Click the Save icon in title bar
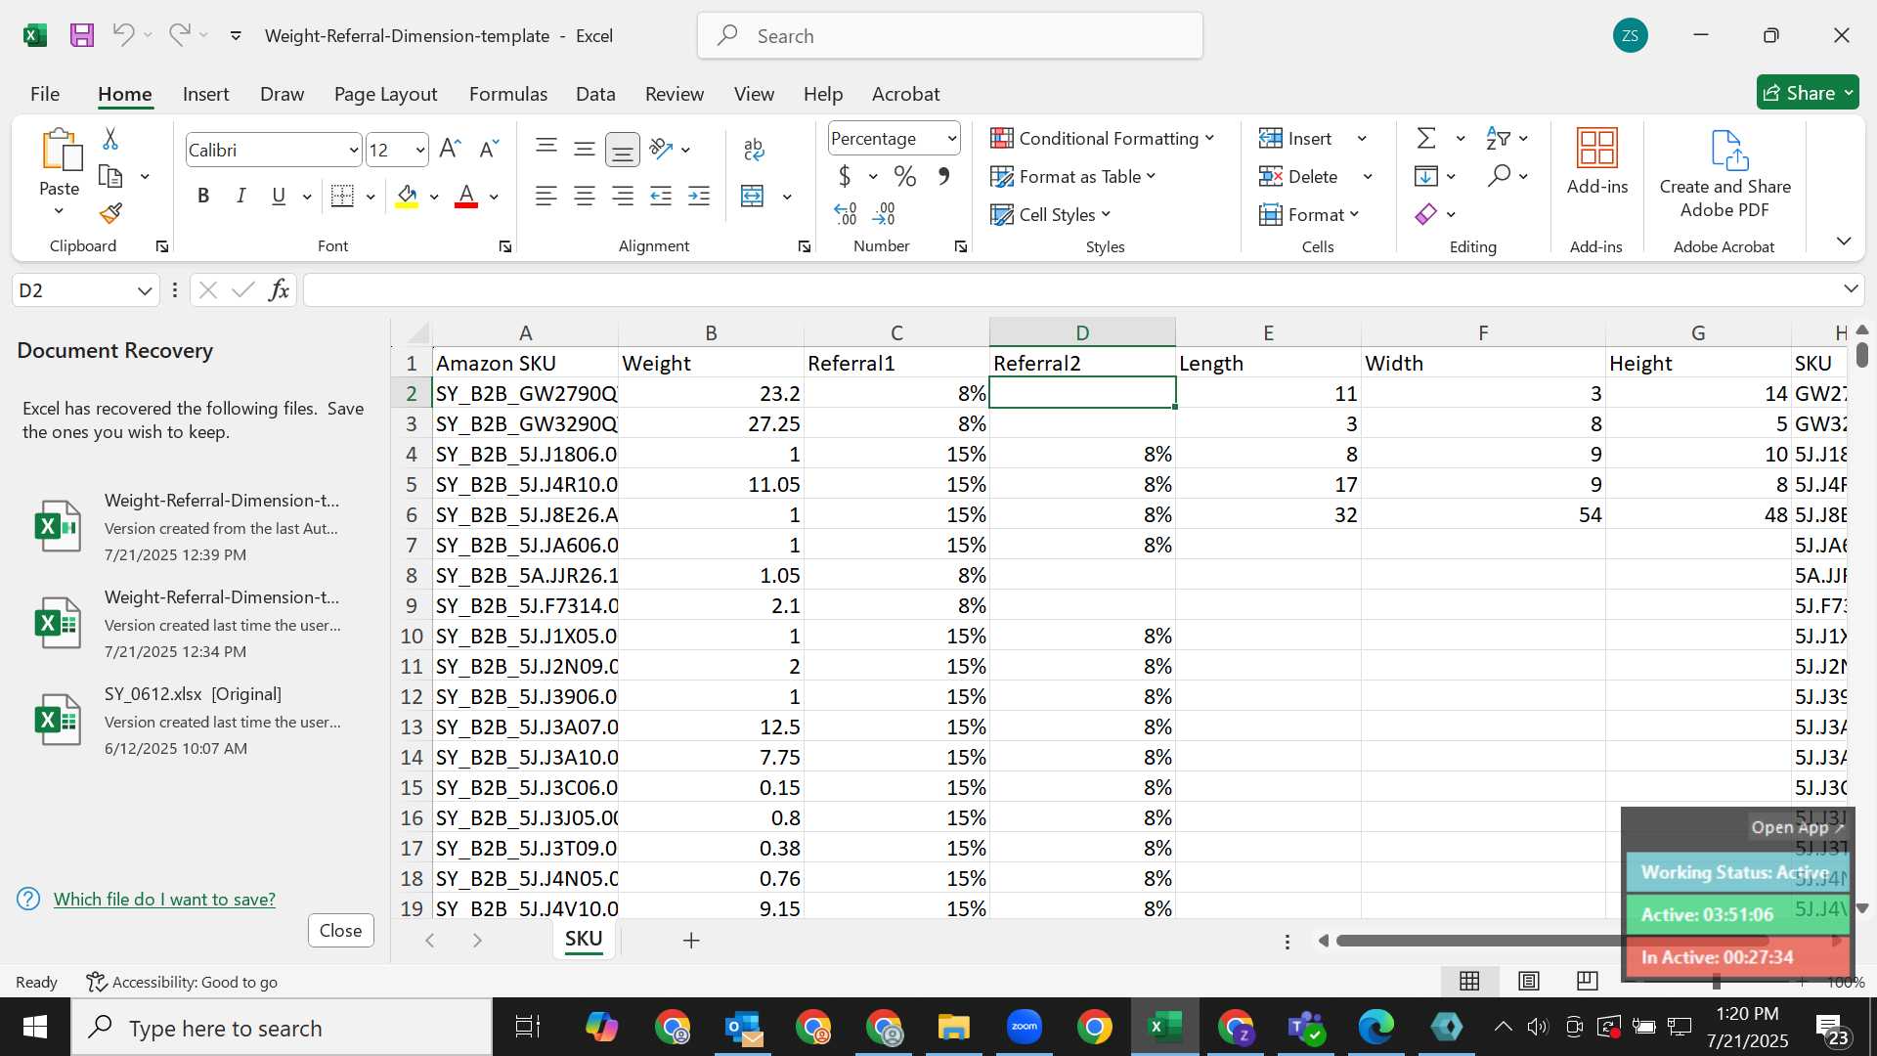The width and height of the screenshot is (1877, 1056). point(82,36)
